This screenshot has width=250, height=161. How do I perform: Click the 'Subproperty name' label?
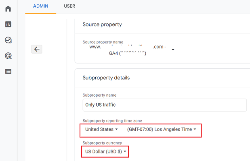point(99,95)
